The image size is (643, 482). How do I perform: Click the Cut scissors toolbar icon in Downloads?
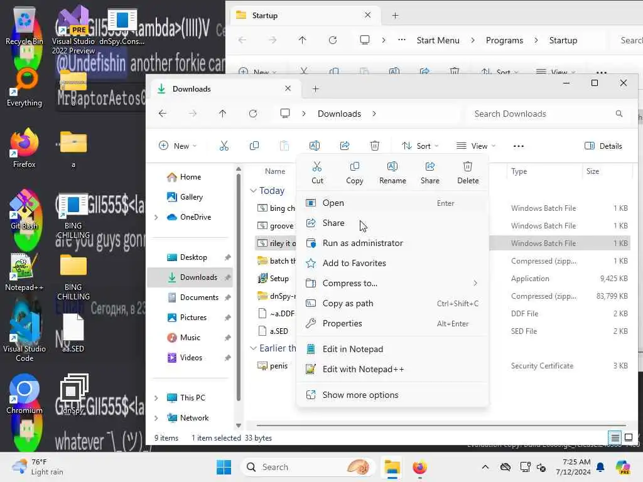pyautogui.click(x=224, y=146)
